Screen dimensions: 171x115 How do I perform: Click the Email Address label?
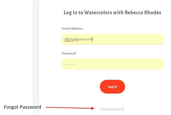(x=72, y=29)
